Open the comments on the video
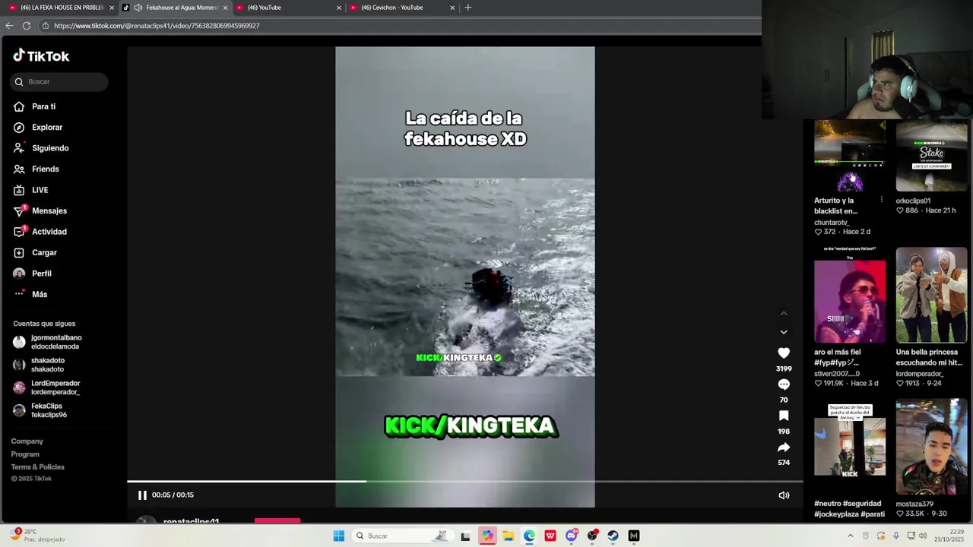 (784, 384)
